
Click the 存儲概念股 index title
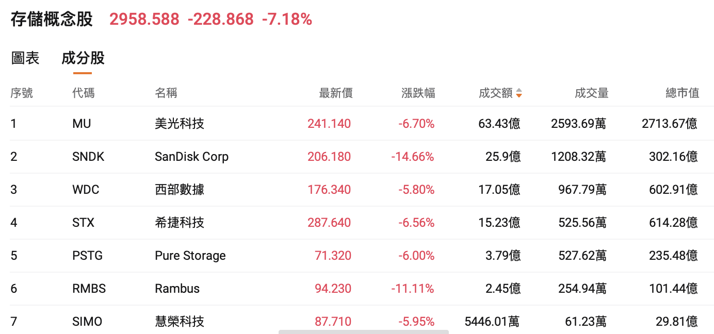[x=52, y=20]
